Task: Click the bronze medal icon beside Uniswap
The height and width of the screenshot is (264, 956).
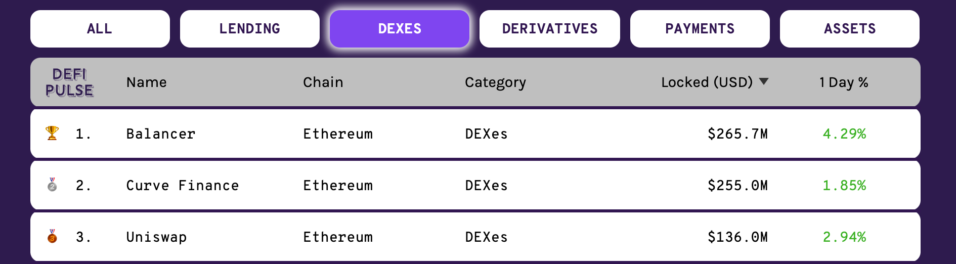Action: 52,236
